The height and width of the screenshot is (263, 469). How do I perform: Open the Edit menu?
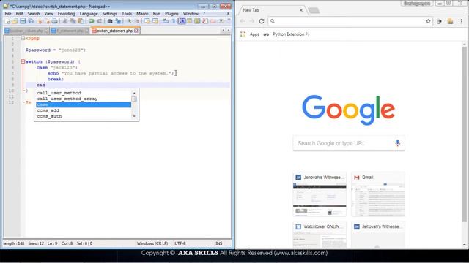point(19,14)
